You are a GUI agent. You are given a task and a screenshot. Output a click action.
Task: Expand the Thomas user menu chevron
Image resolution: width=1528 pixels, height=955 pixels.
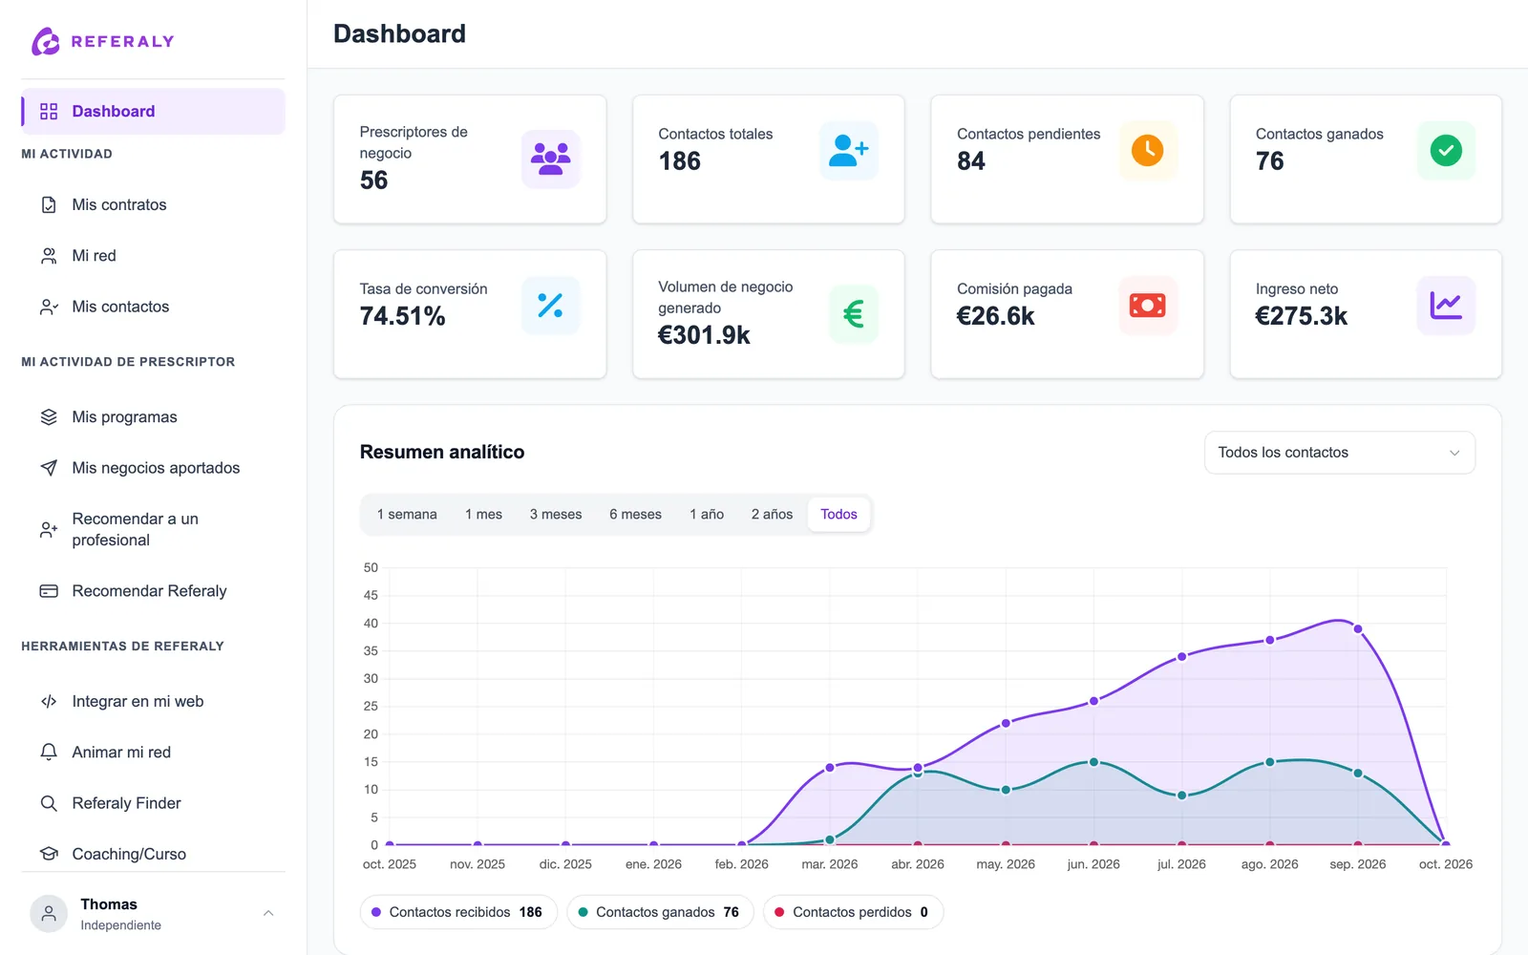[268, 913]
